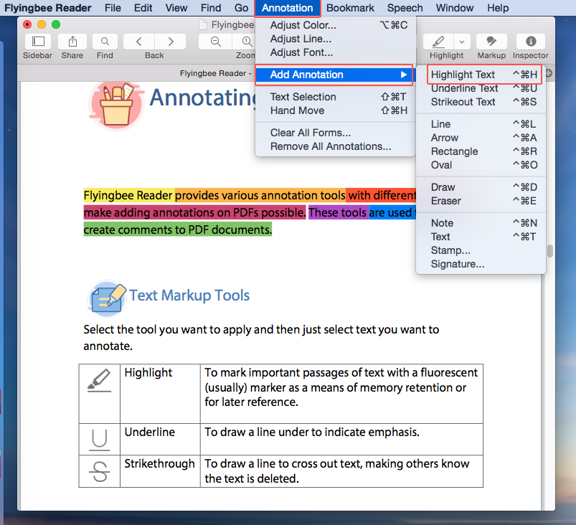The height and width of the screenshot is (525, 576).
Task: Select Strikeout Text in submenu
Action: pos(481,102)
